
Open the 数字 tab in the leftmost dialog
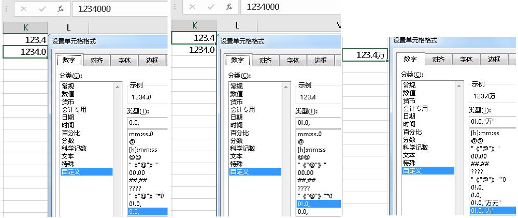(69, 60)
